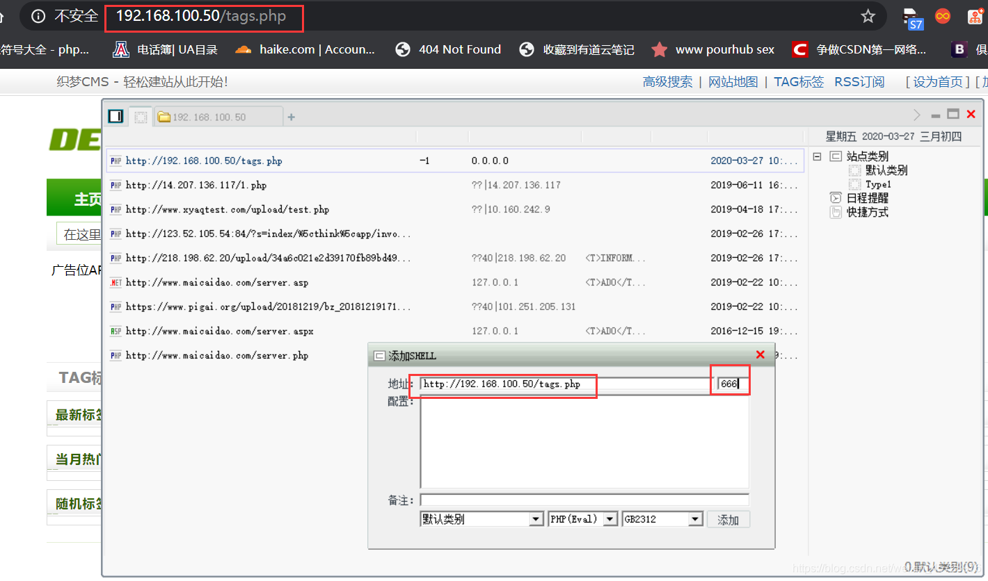Open the haike.com Account bookmark

pyautogui.click(x=305, y=49)
